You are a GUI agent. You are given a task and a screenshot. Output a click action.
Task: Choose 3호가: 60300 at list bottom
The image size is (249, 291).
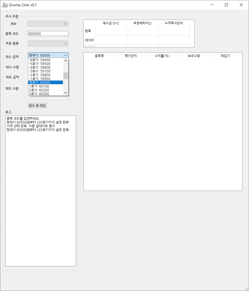pyautogui.click(x=46, y=94)
